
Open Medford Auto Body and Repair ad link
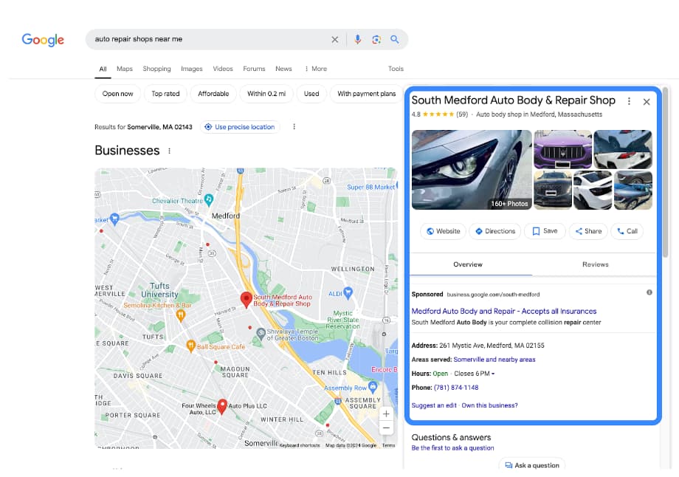pyautogui.click(x=503, y=311)
